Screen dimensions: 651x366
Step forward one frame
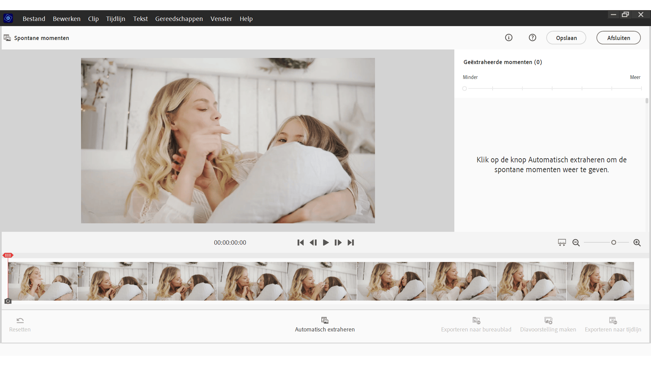[x=338, y=243]
